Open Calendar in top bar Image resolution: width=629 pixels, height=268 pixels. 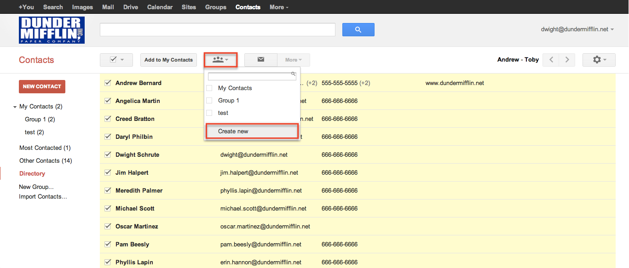pyautogui.click(x=160, y=7)
